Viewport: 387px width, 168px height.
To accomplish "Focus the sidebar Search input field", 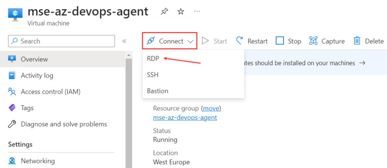I will (62, 41).
